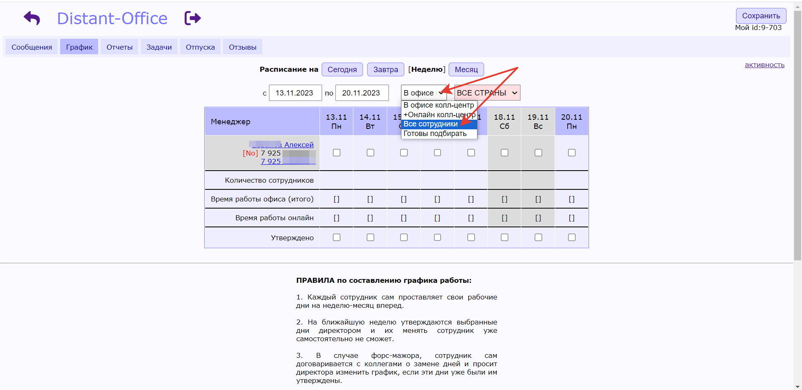Click the 13.11 Пн column header
Viewport: 802px width, 390px height.
pyautogui.click(x=336, y=121)
